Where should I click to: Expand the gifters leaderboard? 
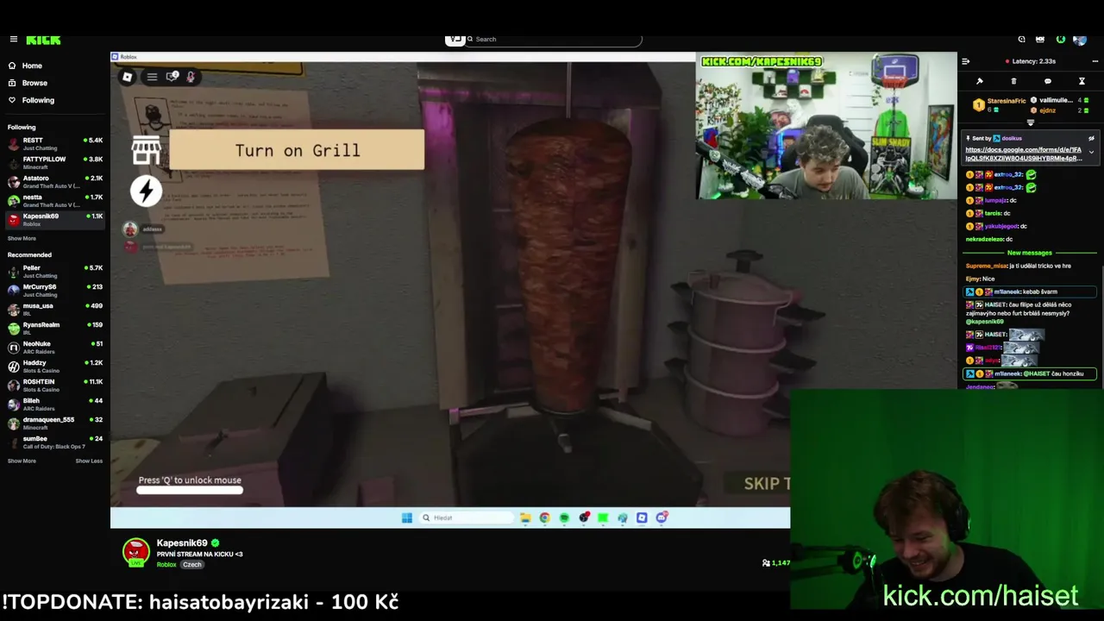click(1030, 123)
